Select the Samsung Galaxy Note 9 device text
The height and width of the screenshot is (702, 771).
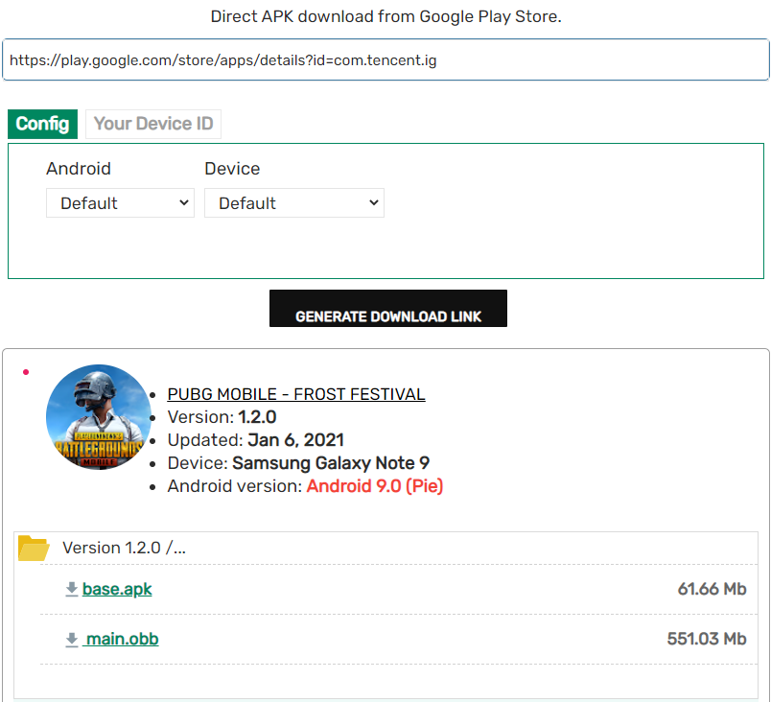[x=331, y=463]
